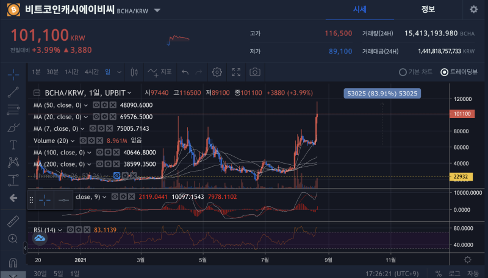Take a chart snapshot with camera icon

255,72
